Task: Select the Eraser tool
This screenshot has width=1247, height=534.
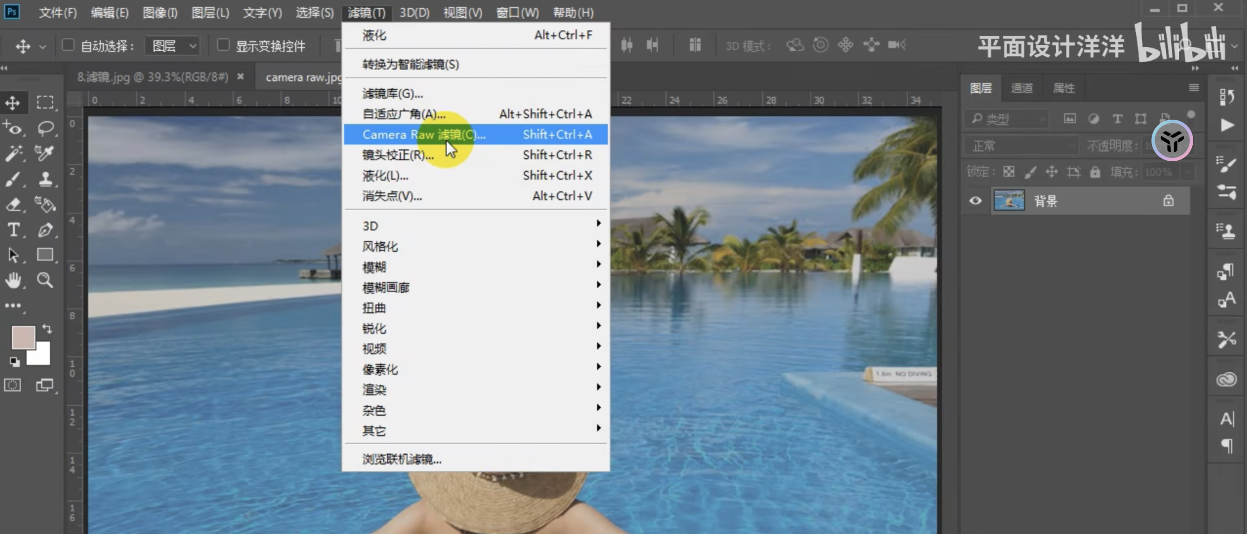Action: [x=13, y=205]
